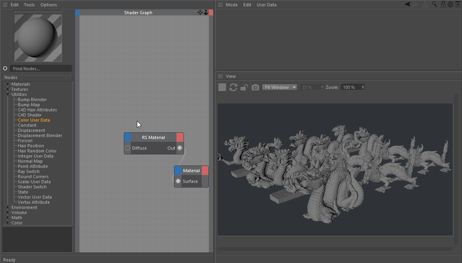The width and height of the screenshot is (462, 263).
Task: Refresh the render view
Action: pos(233,87)
